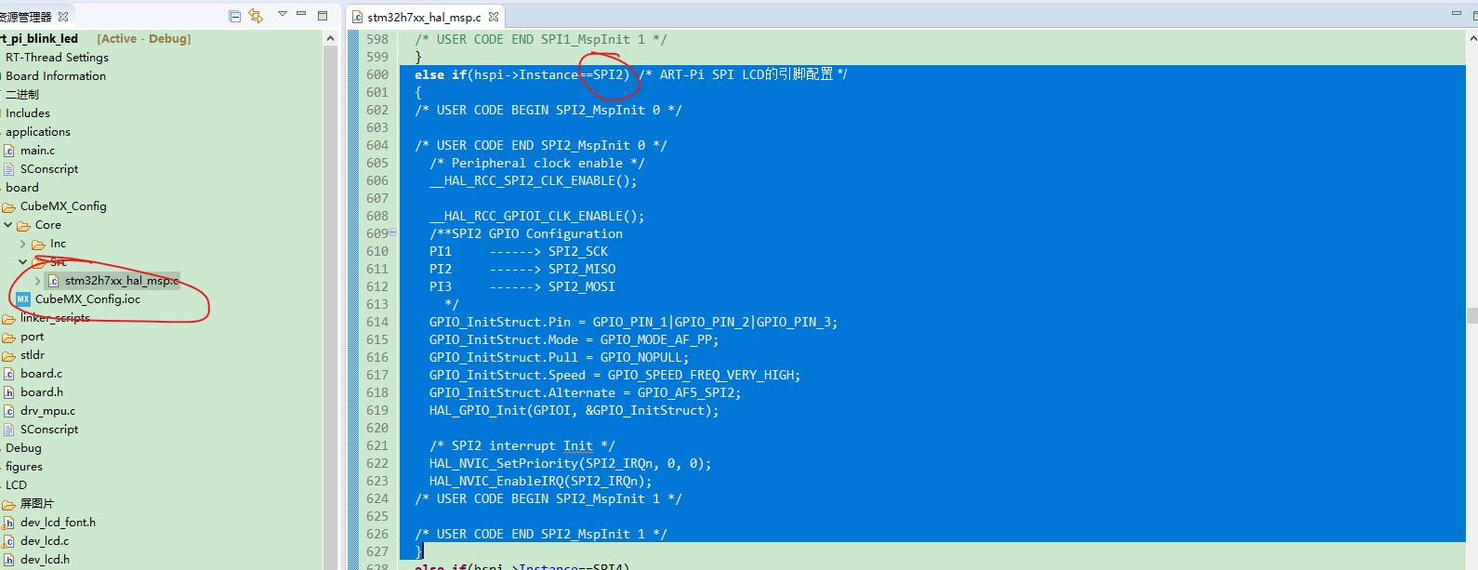Click the port folder icon
This screenshot has height=570, width=1478.
8,337
